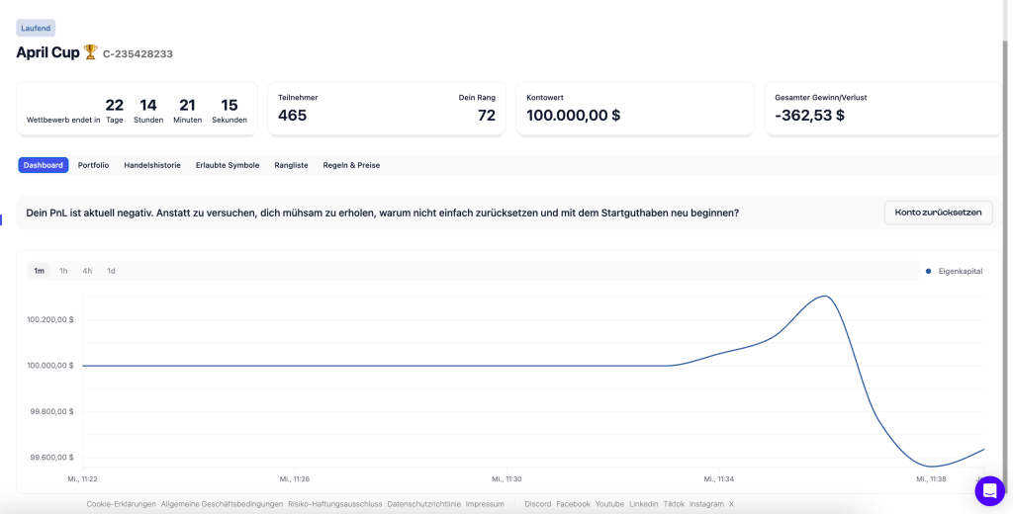Switch chart to 1d interval
The height and width of the screenshot is (514, 1013).
pyautogui.click(x=111, y=271)
